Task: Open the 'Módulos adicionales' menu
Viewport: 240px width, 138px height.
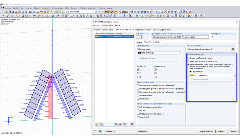Action: point(88,8)
